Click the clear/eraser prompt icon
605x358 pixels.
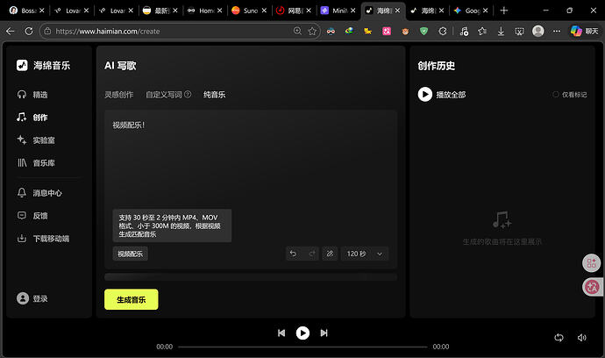coord(330,254)
